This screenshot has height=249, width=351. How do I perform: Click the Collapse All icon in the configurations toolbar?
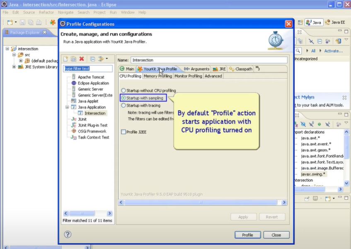point(92,59)
